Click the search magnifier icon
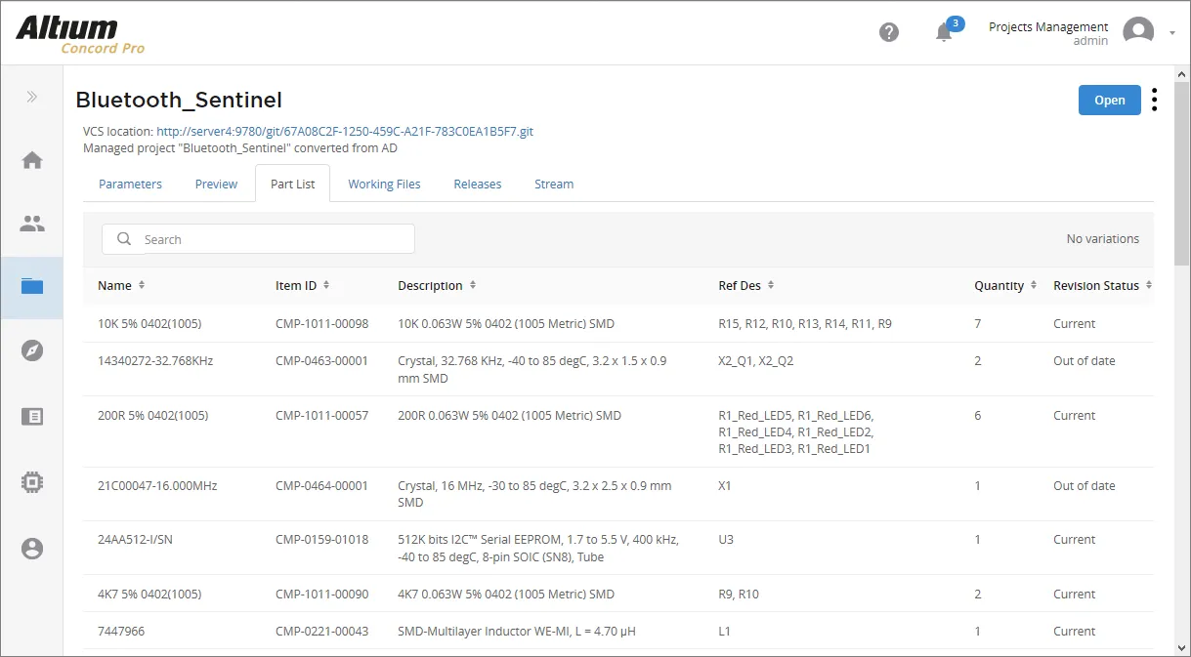This screenshot has width=1191, height=657. (124, 239)
